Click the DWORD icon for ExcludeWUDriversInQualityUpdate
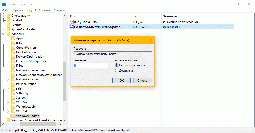The width and height of the screenshot is (255, 133). click(x=71, y=27)
